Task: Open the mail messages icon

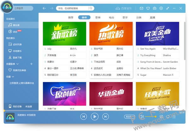Action: click(x=141, y=8)
